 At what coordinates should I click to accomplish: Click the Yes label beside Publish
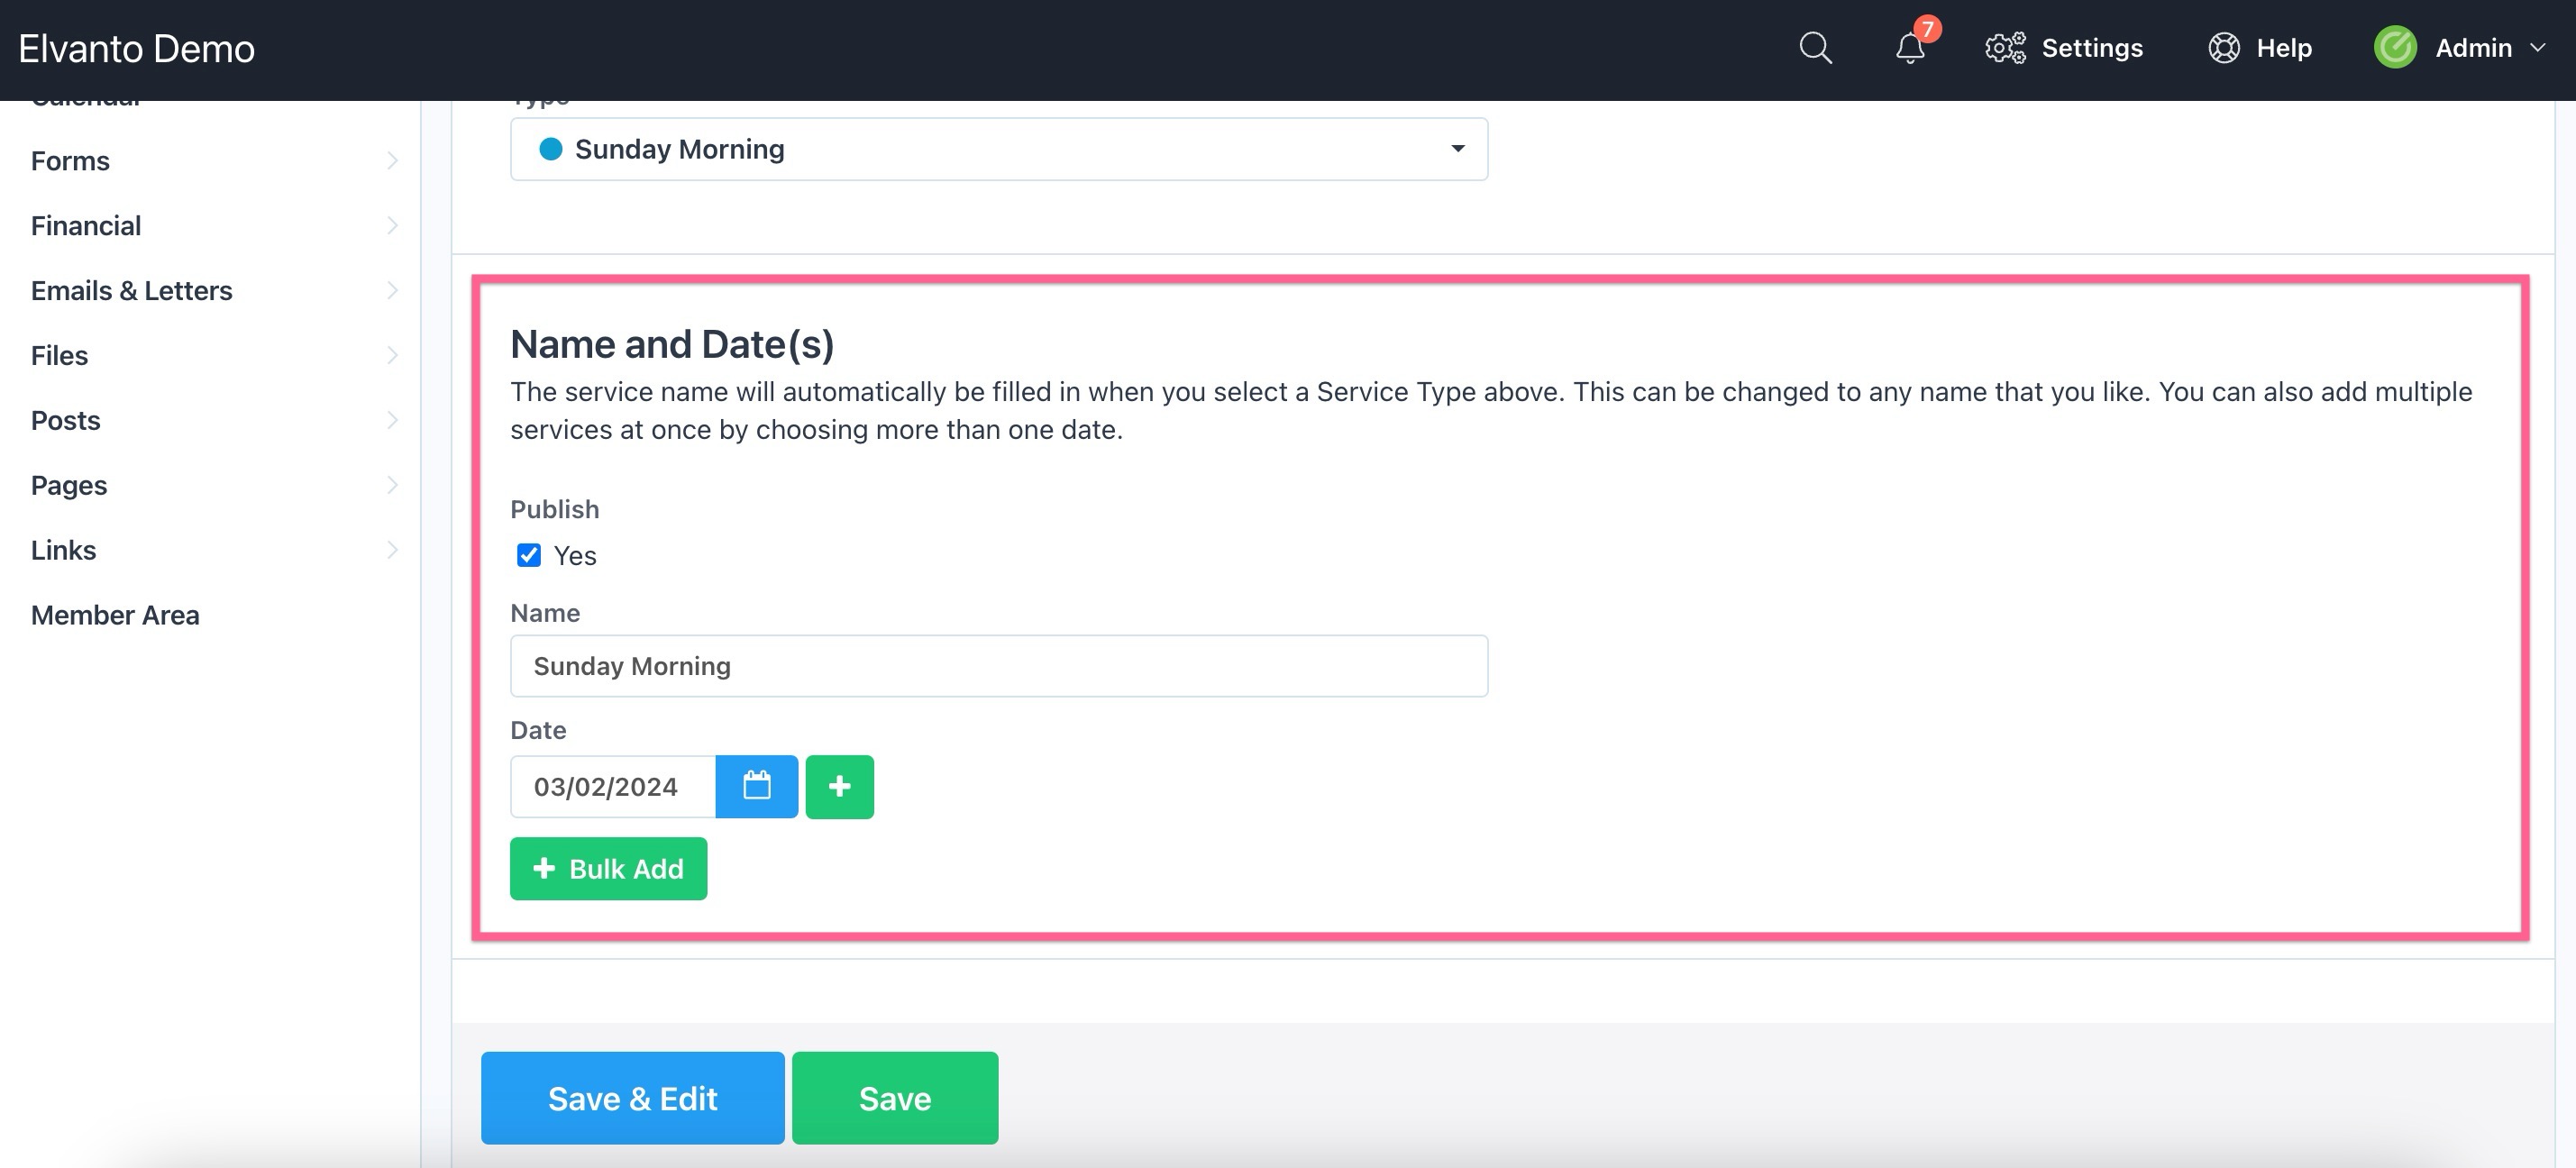click(575, 556)
